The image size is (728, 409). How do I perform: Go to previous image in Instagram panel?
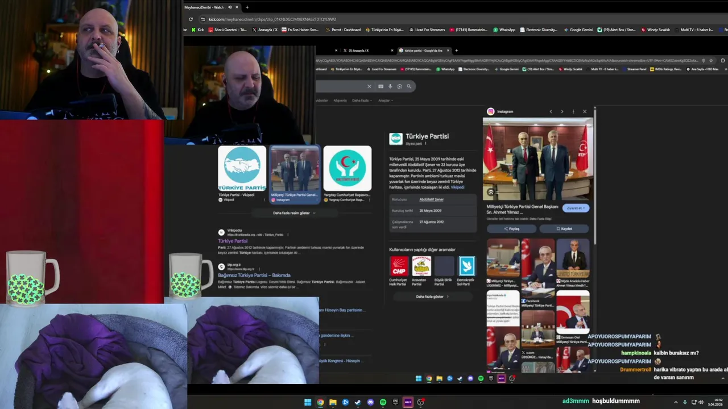[x=551, y=111]
